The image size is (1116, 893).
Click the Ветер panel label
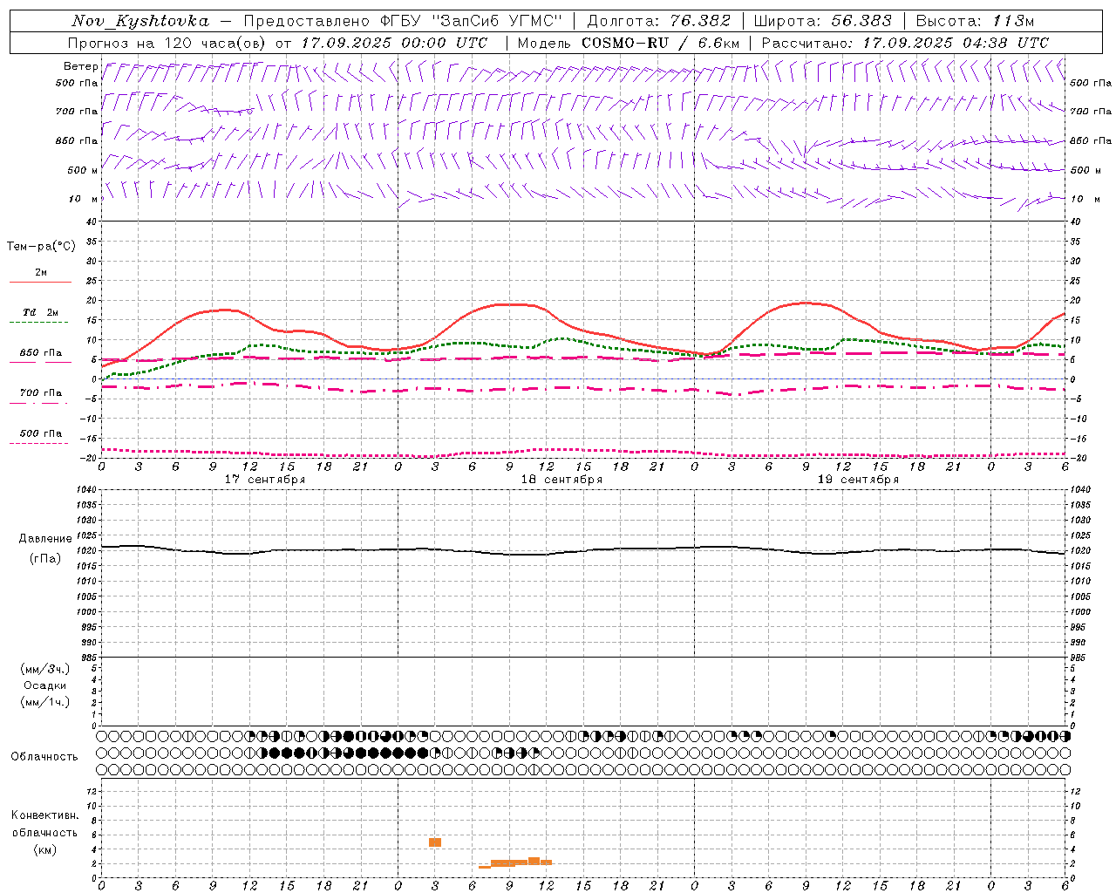[x=80, y=66]
